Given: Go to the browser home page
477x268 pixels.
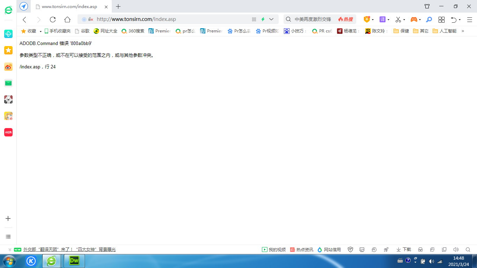Looking at the screenshot, I should click(67, 20).
